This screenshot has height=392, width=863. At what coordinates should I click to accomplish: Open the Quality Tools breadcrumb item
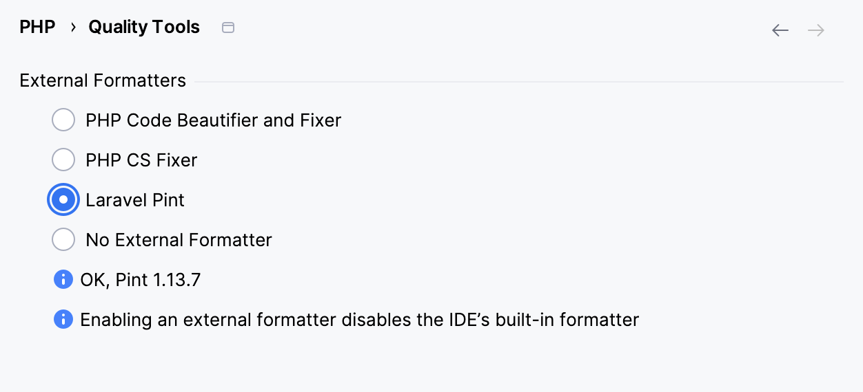point(144,28)
